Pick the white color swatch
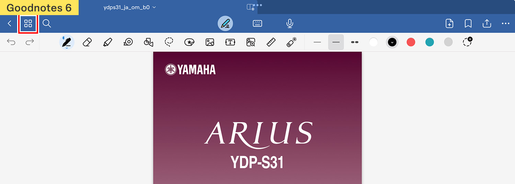 [374, 42]
